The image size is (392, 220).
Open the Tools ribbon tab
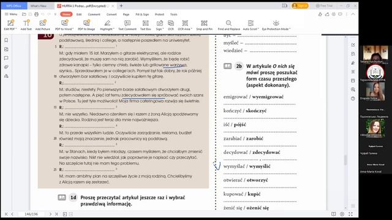pos(174,14)
